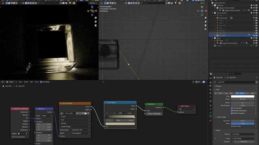Collapse the Cars and lights collection

(212, 13)
